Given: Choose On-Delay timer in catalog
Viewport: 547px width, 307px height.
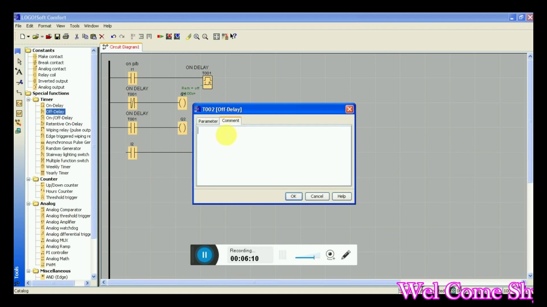Looking at the screenshot, I should point(54,105).
